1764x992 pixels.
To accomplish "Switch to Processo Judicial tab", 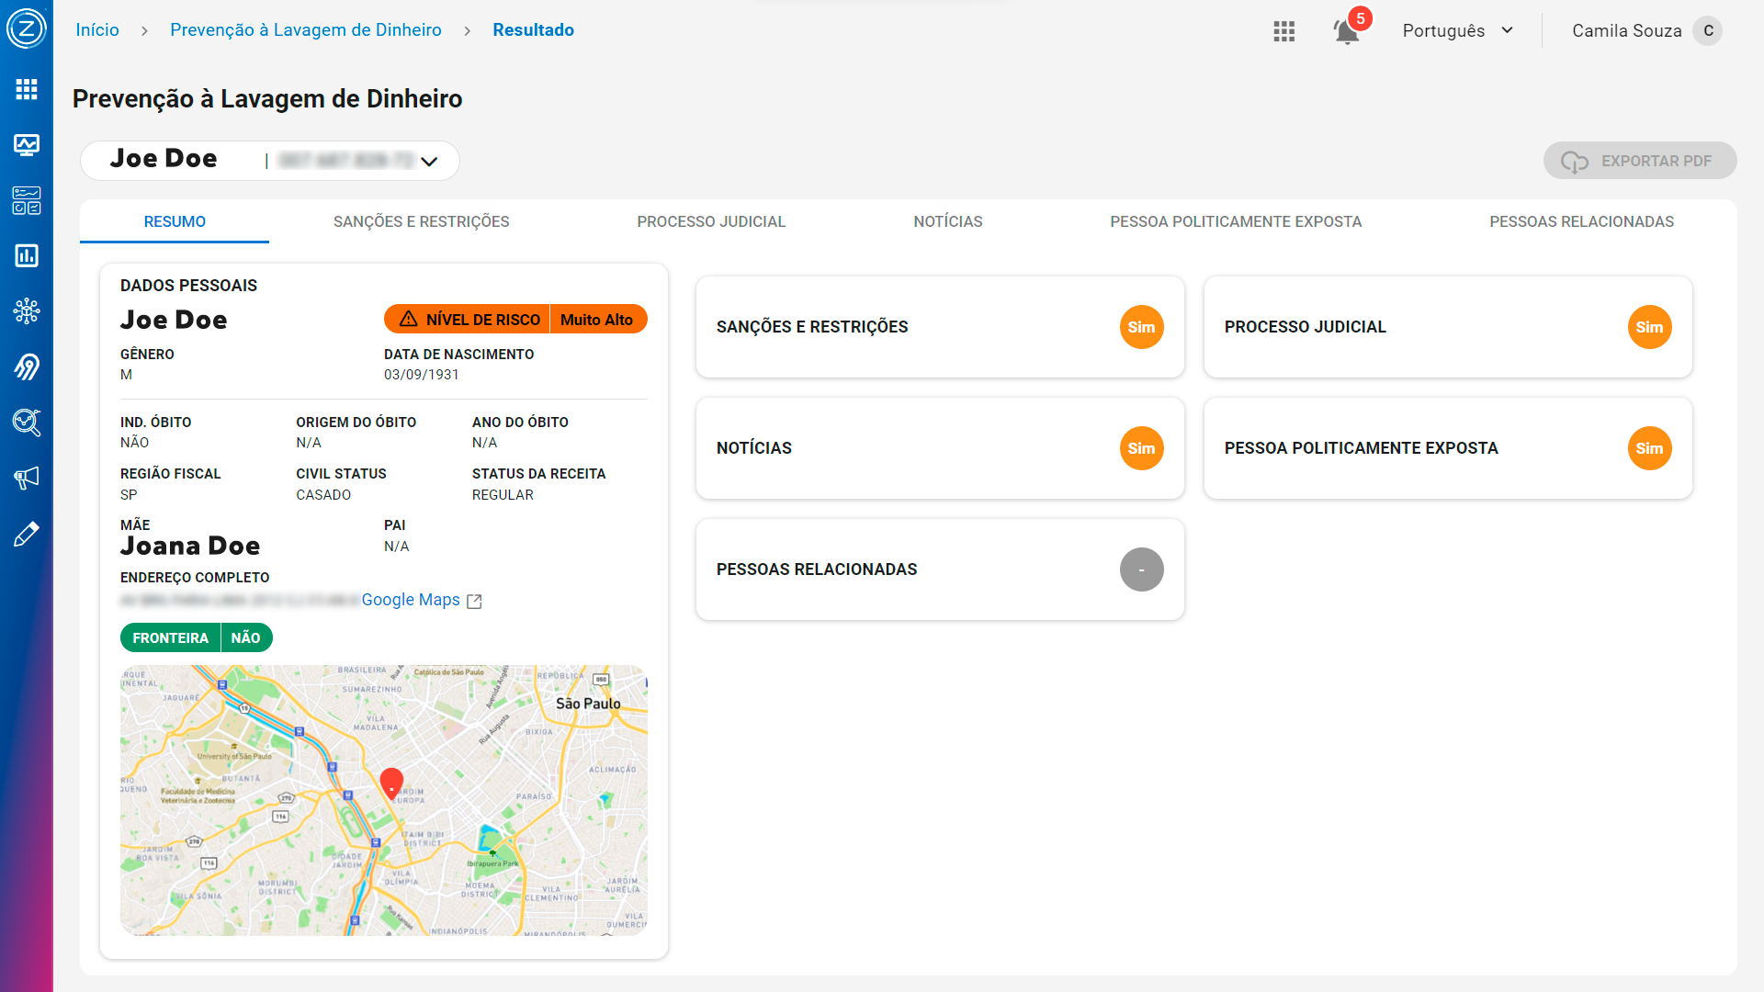I will pyautogui.click(x=711, y=221).
